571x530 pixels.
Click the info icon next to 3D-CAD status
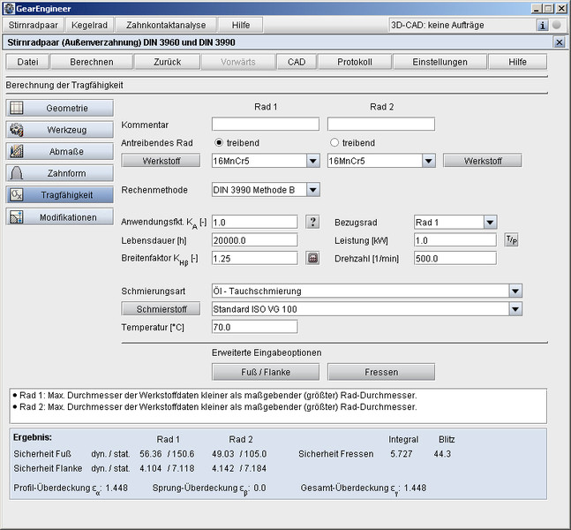(543, 25)
